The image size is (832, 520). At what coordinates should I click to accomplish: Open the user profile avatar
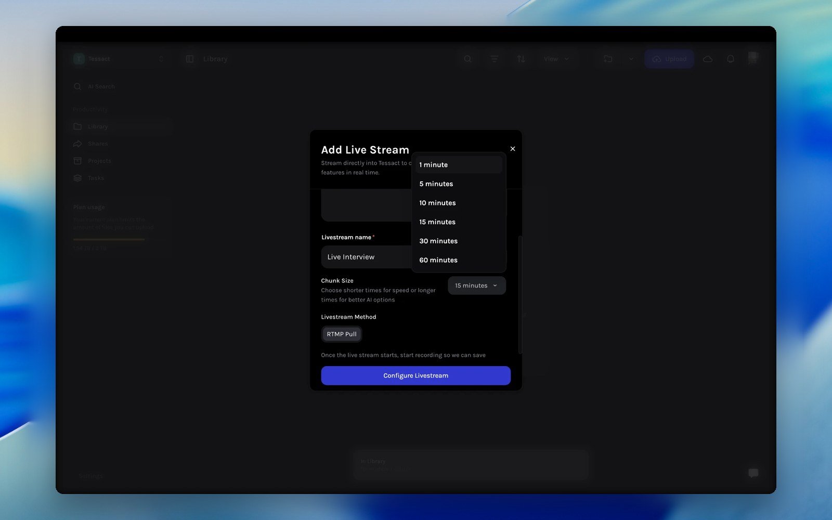pos(753,57)
